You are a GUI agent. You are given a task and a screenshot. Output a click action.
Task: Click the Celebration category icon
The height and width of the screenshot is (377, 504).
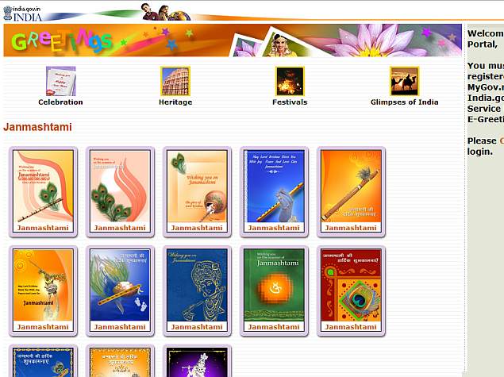pyautogui.click(x=60, y=81)
